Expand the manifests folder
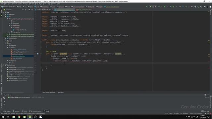Viewport: 212px width, 119px height. [6, 15]
